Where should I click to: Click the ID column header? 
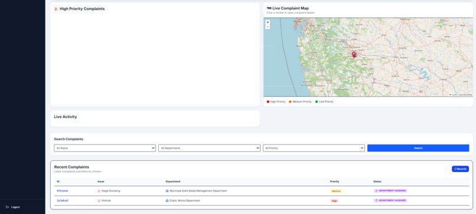(58, 182)
